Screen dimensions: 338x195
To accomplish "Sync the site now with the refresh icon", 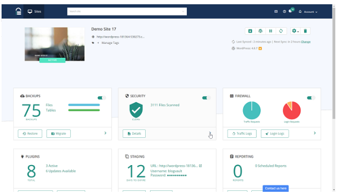I will (x=281, y=31).
